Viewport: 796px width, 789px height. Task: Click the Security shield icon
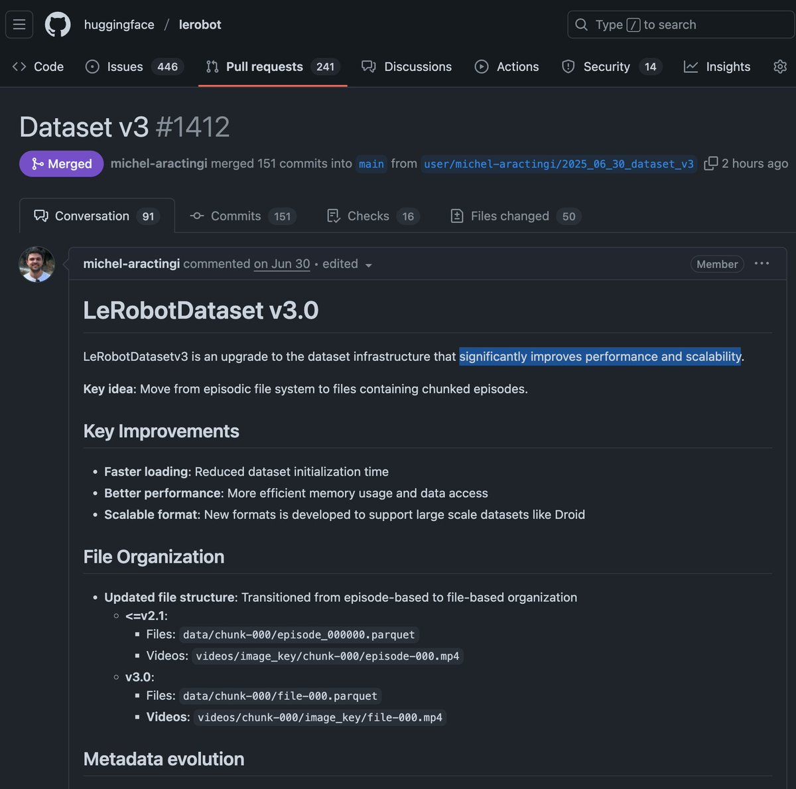click(x=568, y=66)
